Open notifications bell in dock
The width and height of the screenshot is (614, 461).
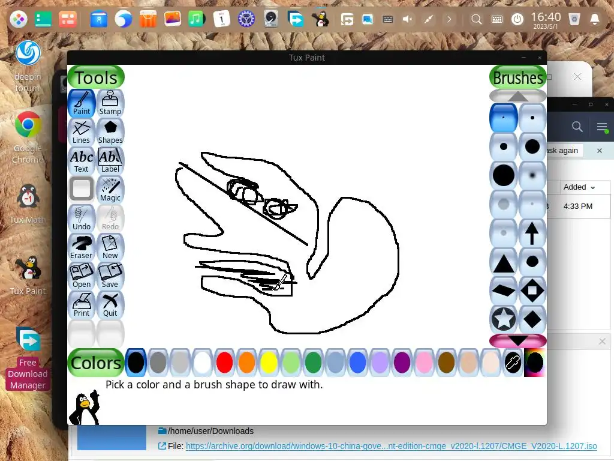pyautogui.click(x=594, y=19)
